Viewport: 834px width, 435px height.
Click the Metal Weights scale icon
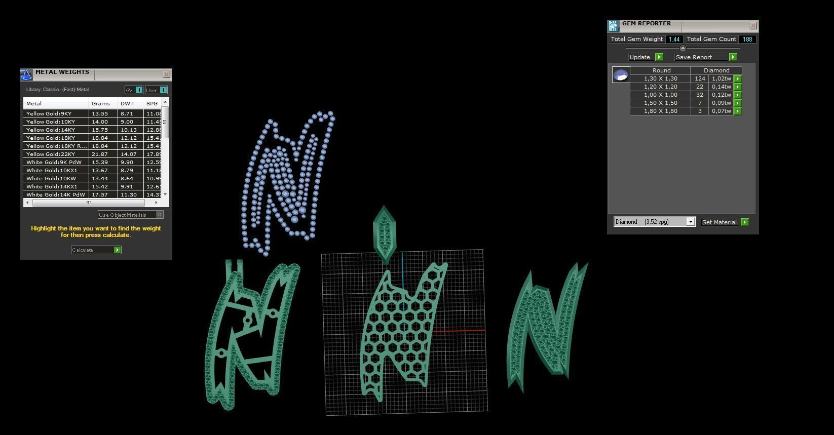click(x=26, y=75)
